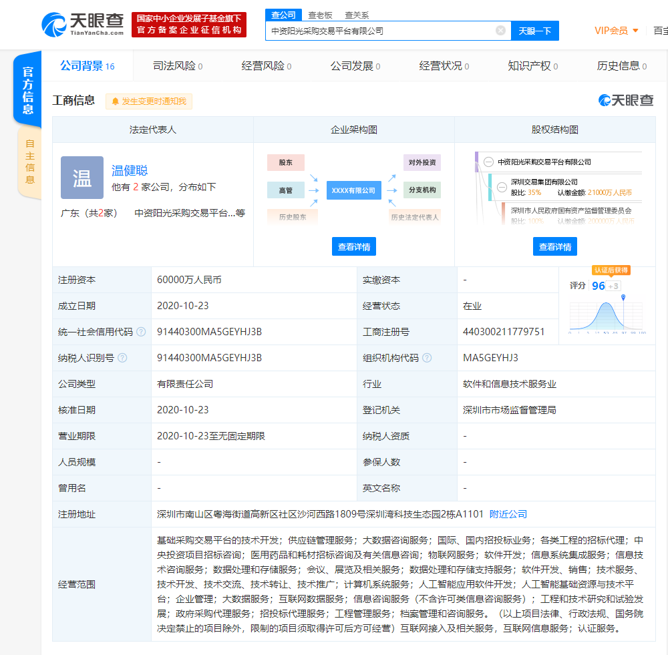Click the 历史股东 box in structure diagram

point(293,217)
